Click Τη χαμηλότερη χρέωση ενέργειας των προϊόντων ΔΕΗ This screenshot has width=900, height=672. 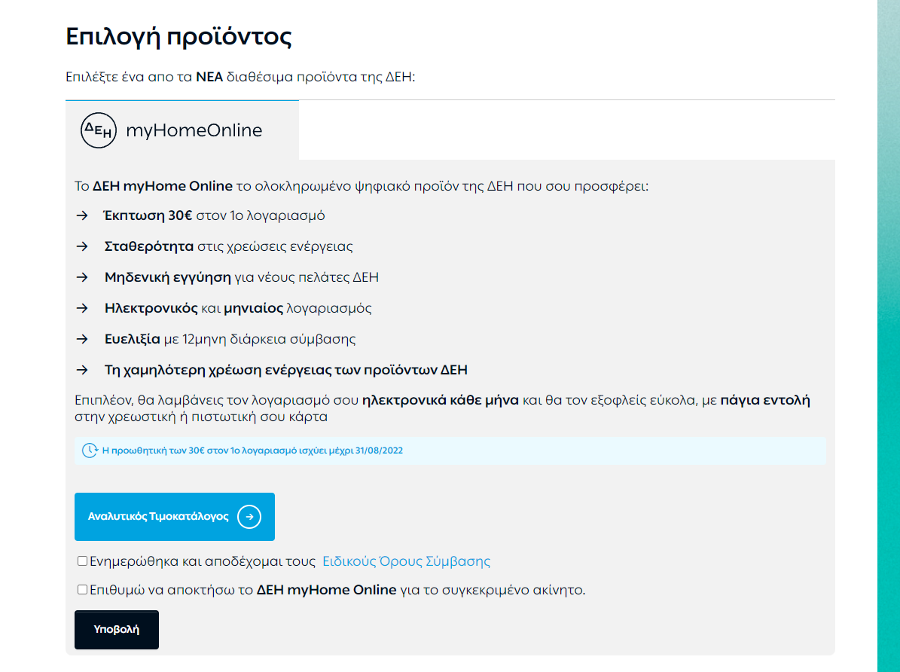point(286,370)
